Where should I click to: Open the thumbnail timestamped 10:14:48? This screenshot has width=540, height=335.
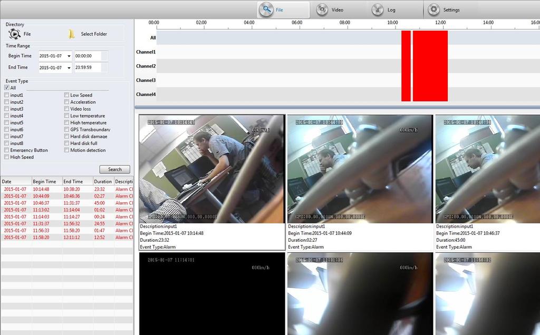tap(212, 169)
